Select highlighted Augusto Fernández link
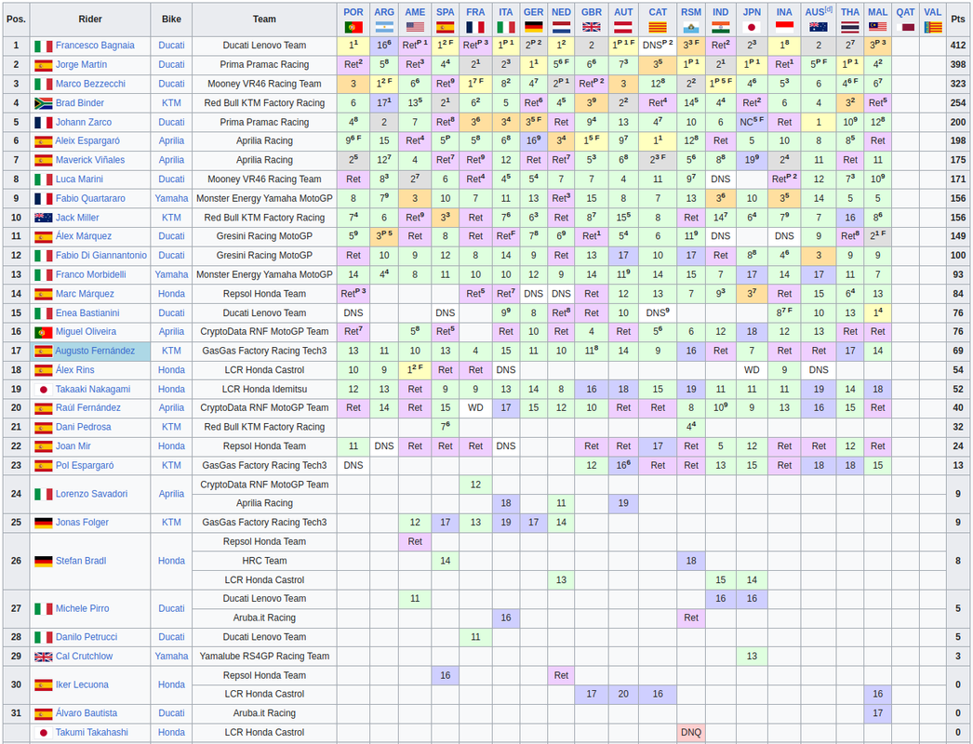Viewport: 973px width, 744px height. click(95, 351)
